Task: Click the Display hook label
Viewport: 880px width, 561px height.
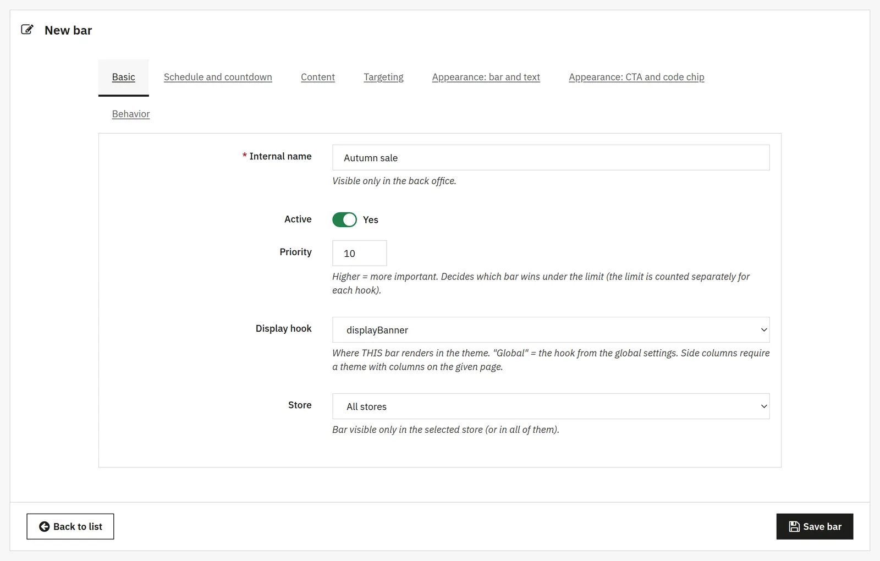Action: point(283,328)
